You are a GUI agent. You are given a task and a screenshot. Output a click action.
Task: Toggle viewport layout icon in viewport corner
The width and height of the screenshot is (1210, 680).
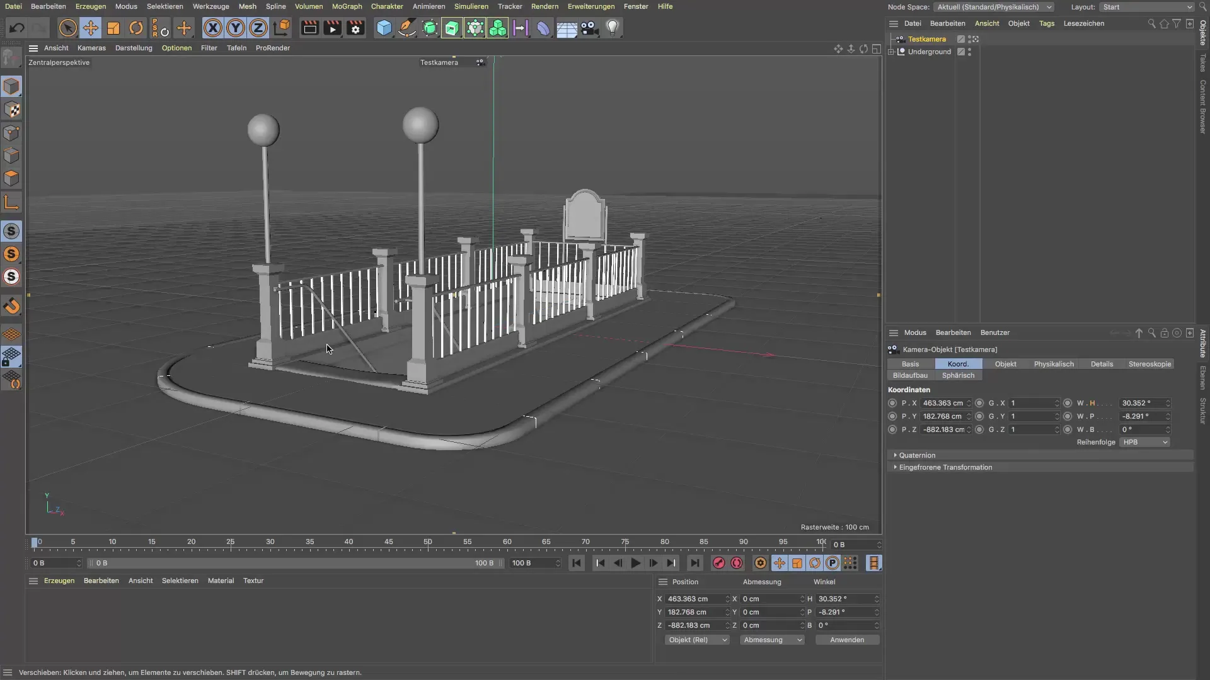[x=876, y=48]
